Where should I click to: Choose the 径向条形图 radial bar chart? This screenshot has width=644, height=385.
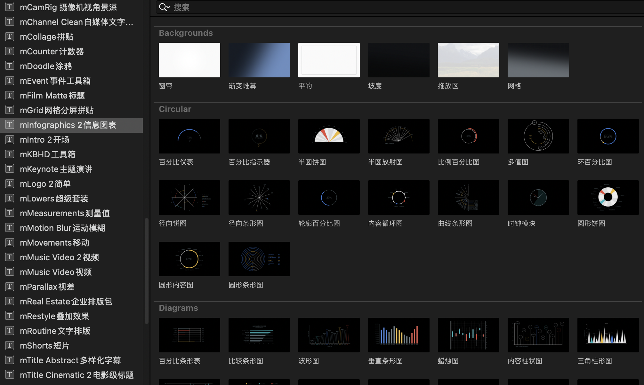pos(259,198)
